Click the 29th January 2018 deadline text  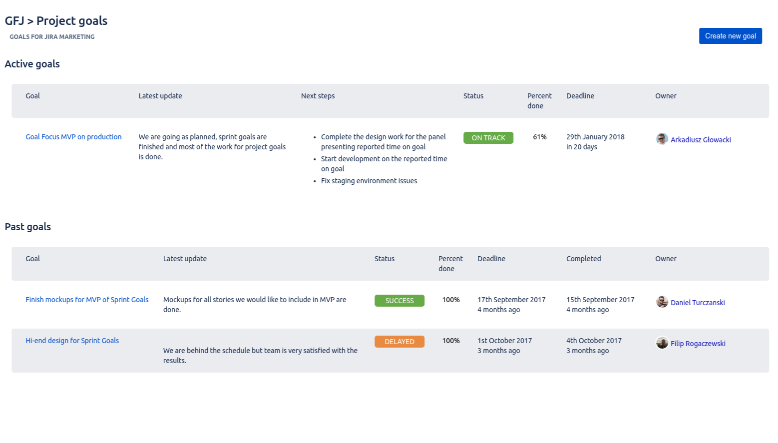595,137
